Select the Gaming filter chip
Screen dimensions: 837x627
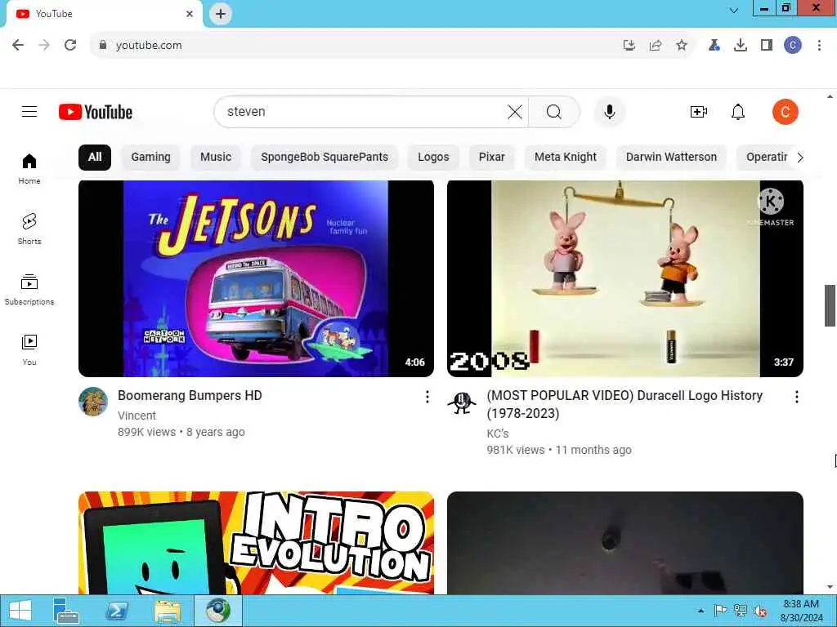tap(150, 158)
